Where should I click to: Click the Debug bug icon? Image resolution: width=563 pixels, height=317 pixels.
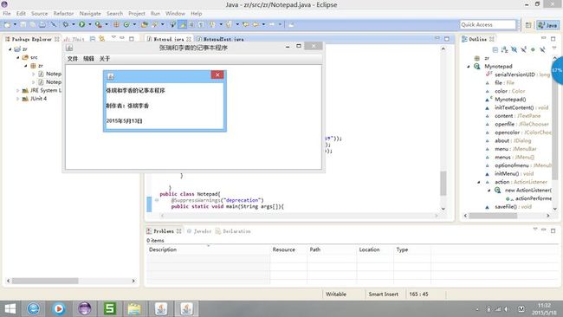point(65,24)
